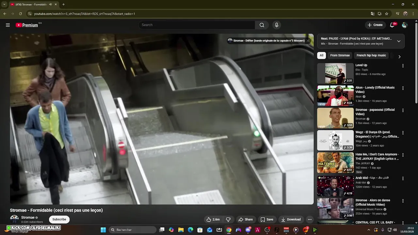The width and height of the screenshot is (418, 235).
Task: Bookmark this page with star icon
Action: click(387, 14)
